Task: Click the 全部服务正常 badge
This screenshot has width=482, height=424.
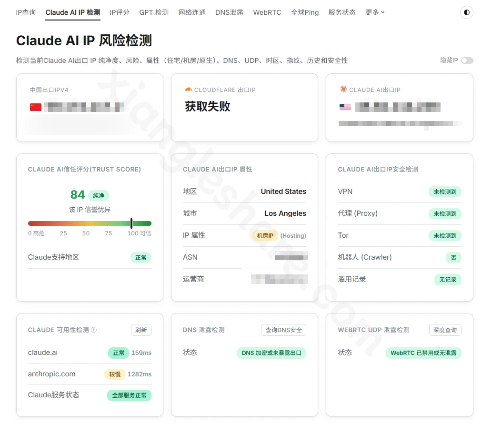Action: (129, 395)
